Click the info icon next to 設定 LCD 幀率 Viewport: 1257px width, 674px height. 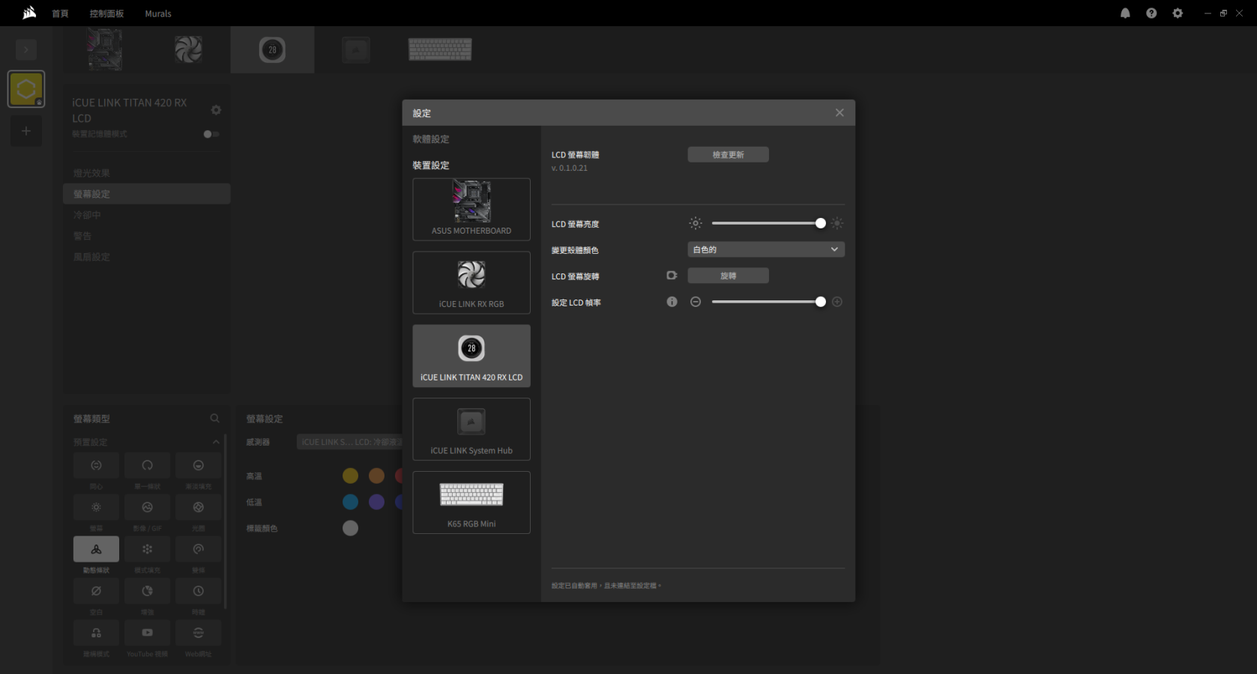(672, 302)
